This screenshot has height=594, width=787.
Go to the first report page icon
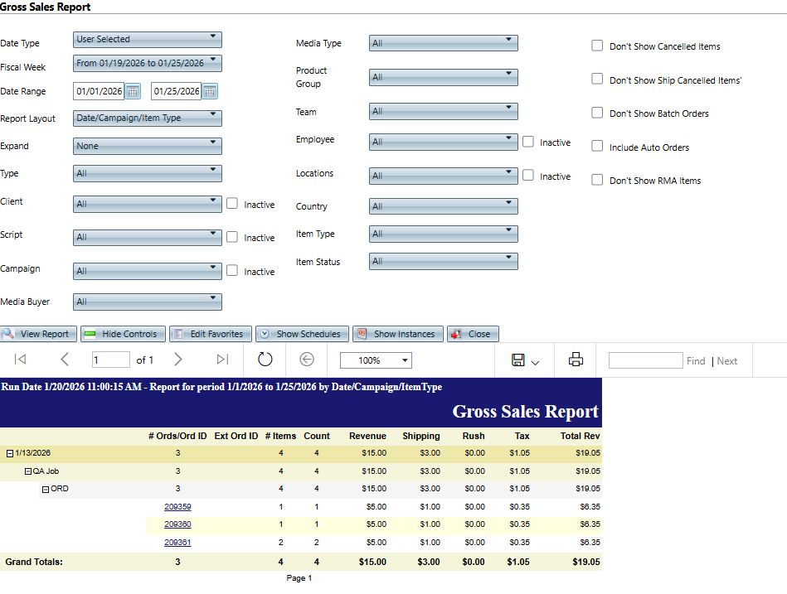pyautogui.click(x=21, y=360)
